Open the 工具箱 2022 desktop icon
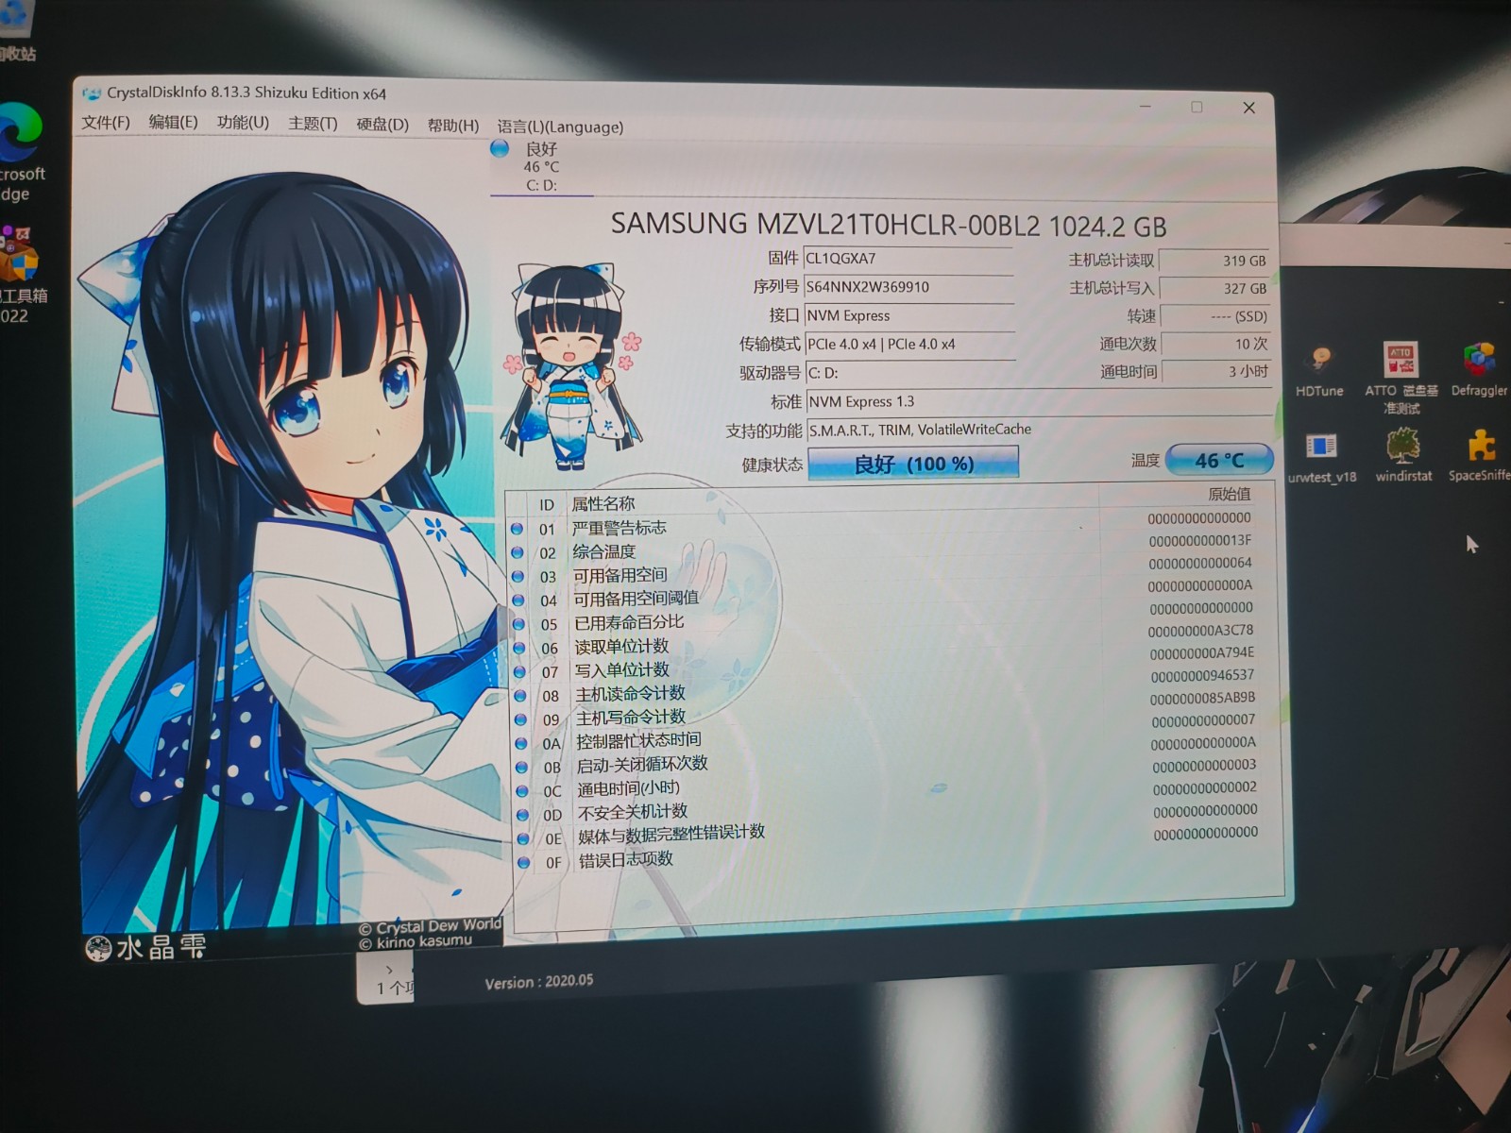This screenshot has width=1511, height=1133. click(x=21, y=276)
